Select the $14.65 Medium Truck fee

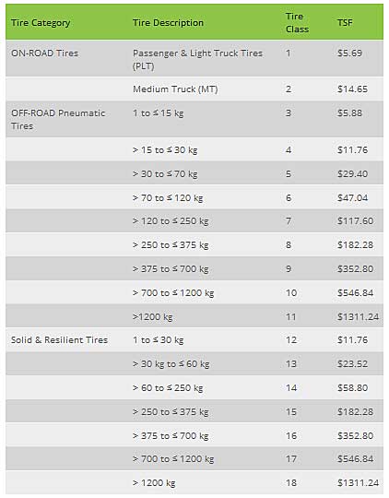[352, 89]
